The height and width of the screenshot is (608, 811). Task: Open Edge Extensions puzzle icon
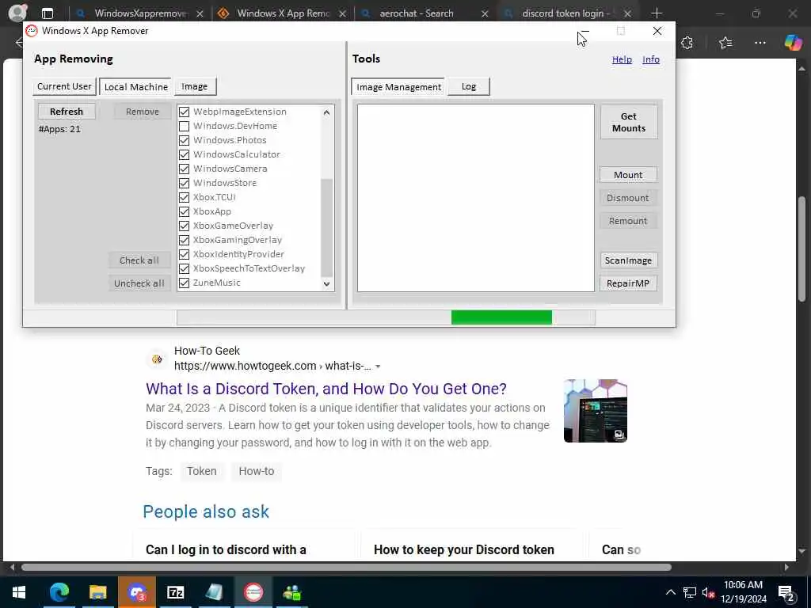[687, 43]
